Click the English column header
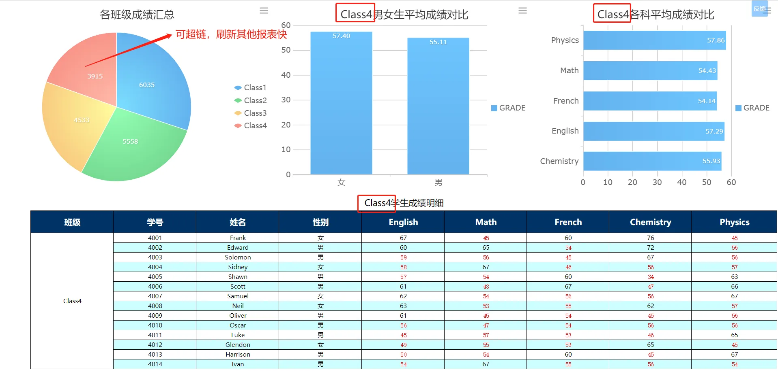This screenshot has width=778, height=374. point(403,222)
